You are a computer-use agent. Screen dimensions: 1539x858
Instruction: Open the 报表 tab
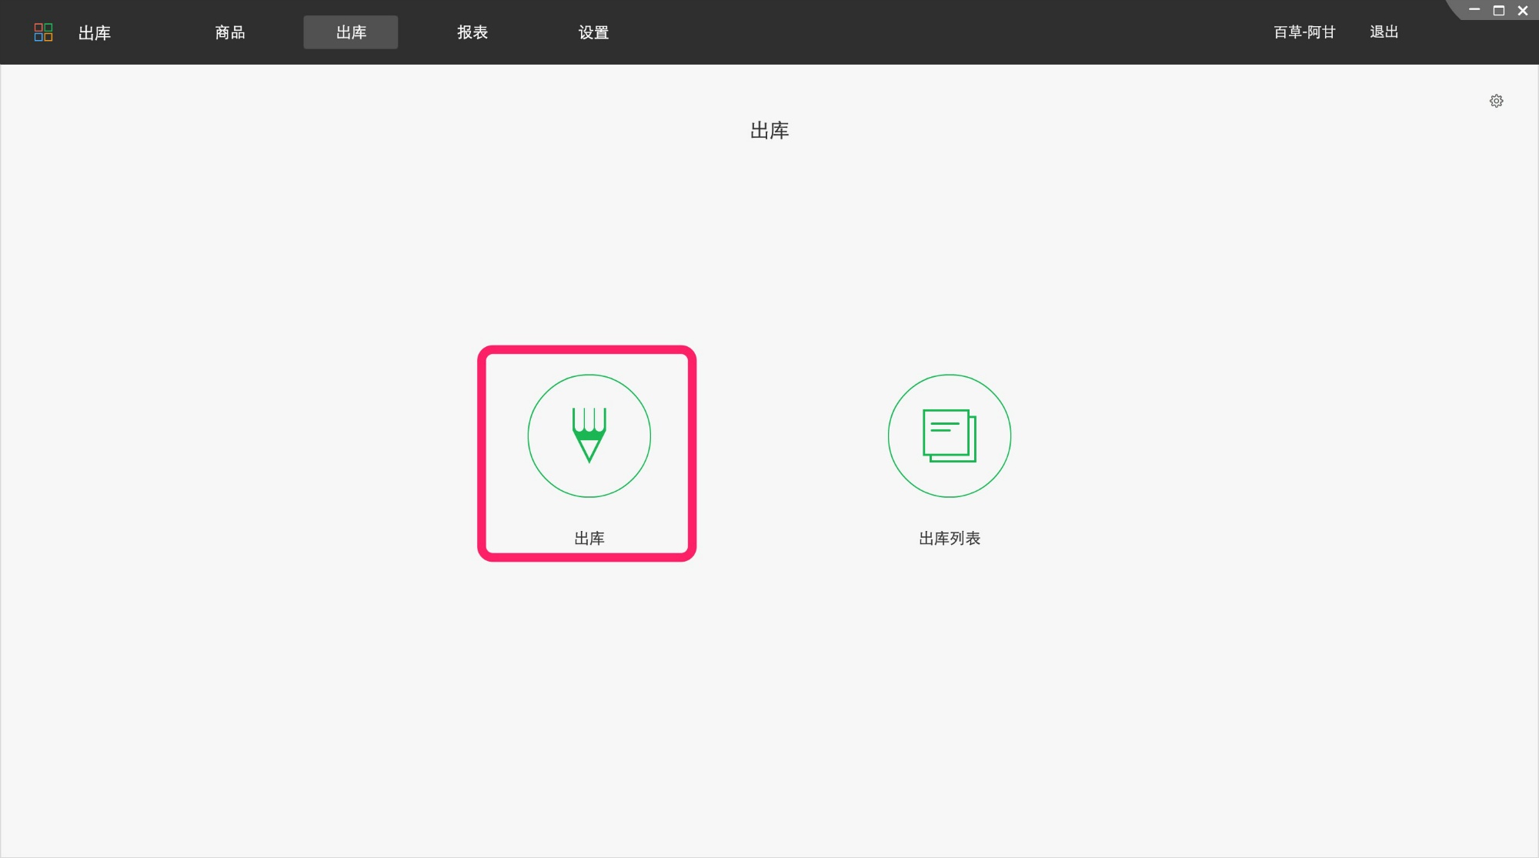coord(472,32)
